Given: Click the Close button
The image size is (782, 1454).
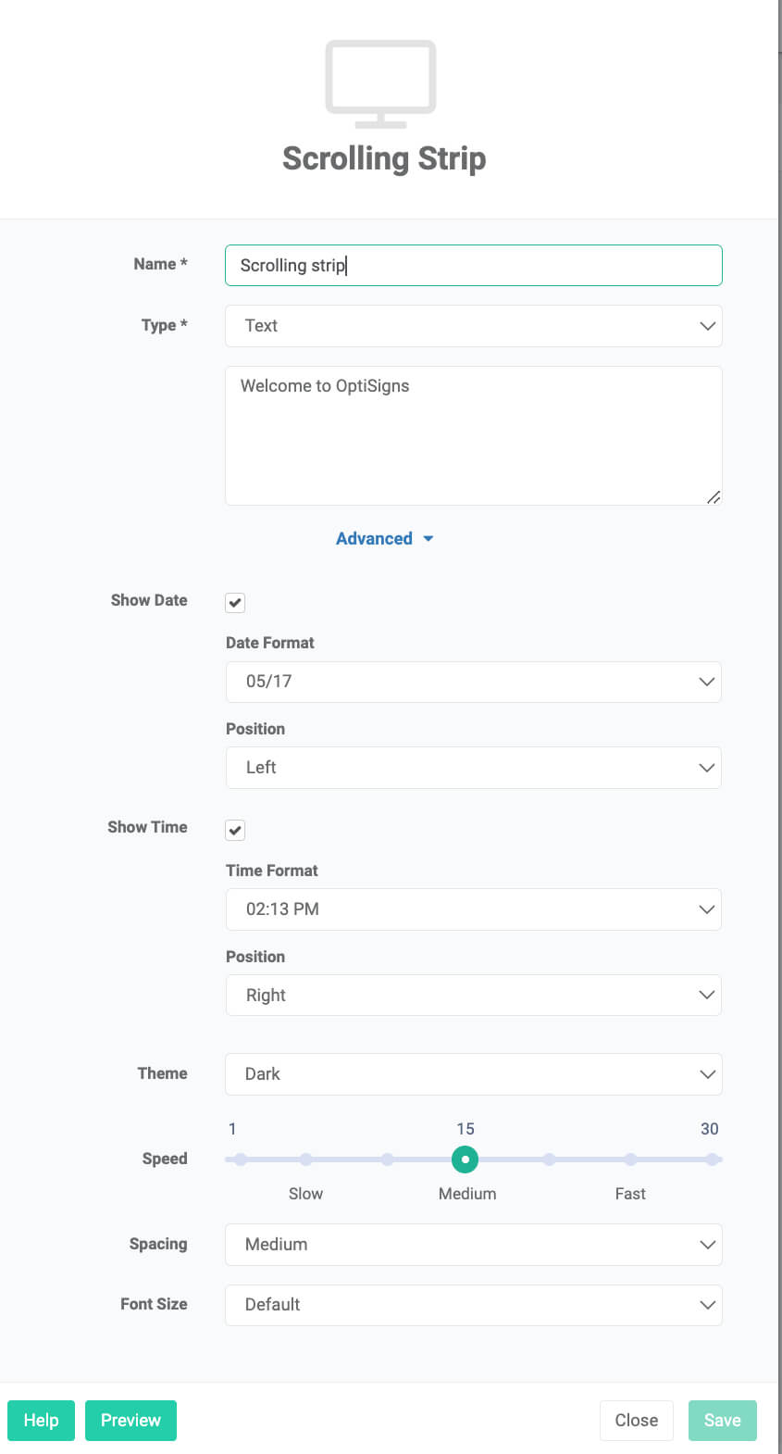Looking at the screenshot, I should 636,1421.
